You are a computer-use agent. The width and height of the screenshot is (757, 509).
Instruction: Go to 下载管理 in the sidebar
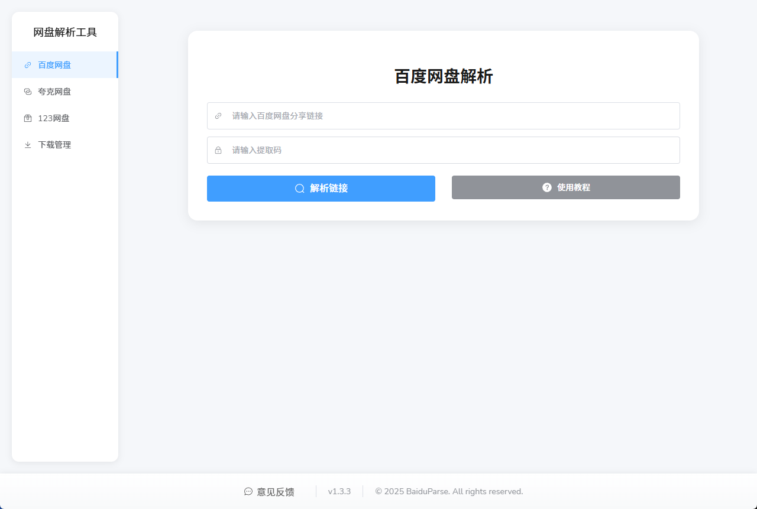(54, 145)
